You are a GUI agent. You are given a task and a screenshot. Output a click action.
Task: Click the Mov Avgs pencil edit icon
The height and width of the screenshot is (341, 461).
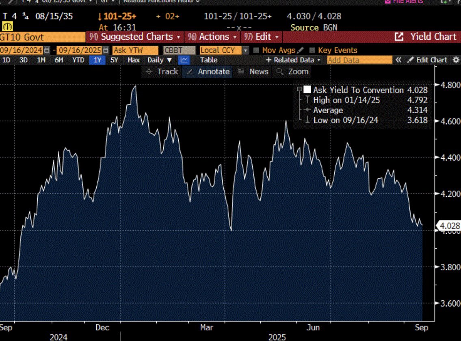tap(300, 50)
